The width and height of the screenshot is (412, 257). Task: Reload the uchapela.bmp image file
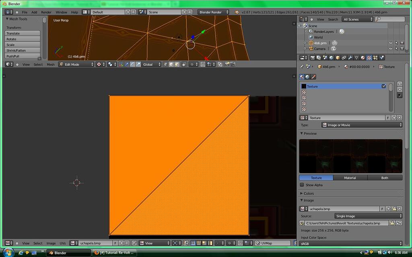tap(399, 223)
